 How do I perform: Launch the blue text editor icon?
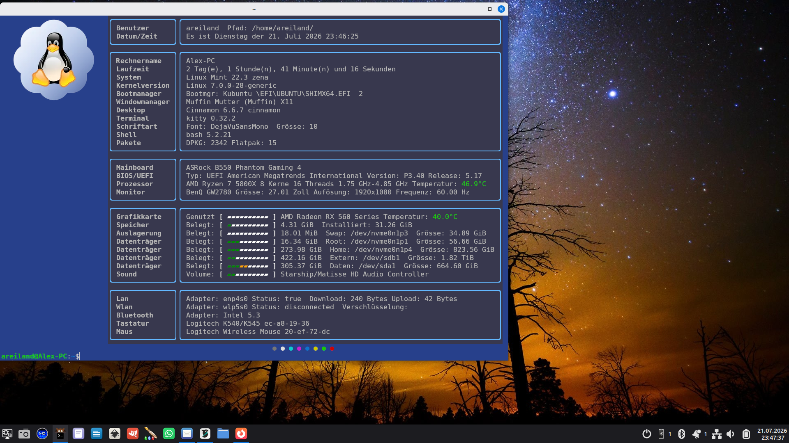pyautogui.click(x=97, y=434)
